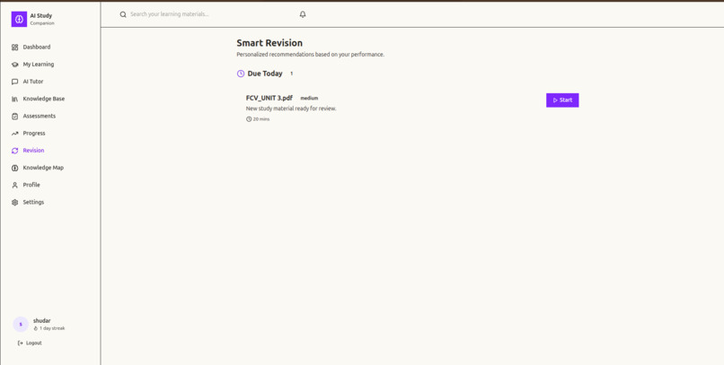The height and width of the screenshot is (365, 724).
Task: Click the Progress trending arrow icon
Action: pos(14,134)
